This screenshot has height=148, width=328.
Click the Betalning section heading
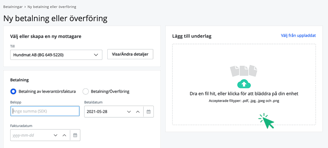[x=19, y=80]
